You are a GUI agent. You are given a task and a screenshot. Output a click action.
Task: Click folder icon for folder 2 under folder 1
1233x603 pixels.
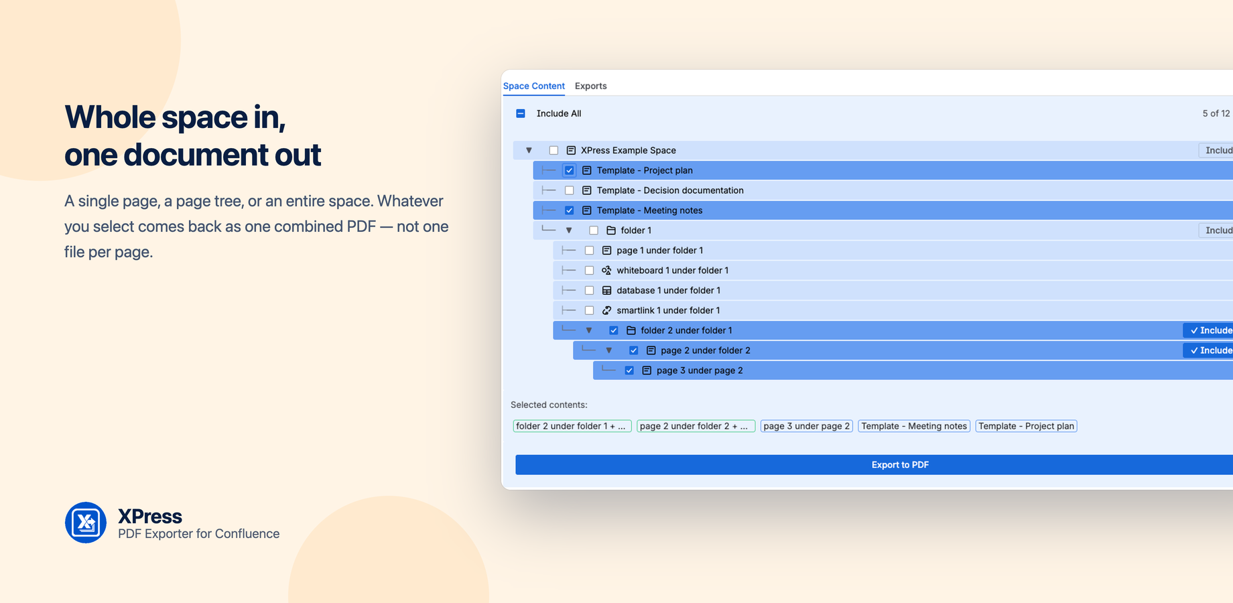click(631, 330)
